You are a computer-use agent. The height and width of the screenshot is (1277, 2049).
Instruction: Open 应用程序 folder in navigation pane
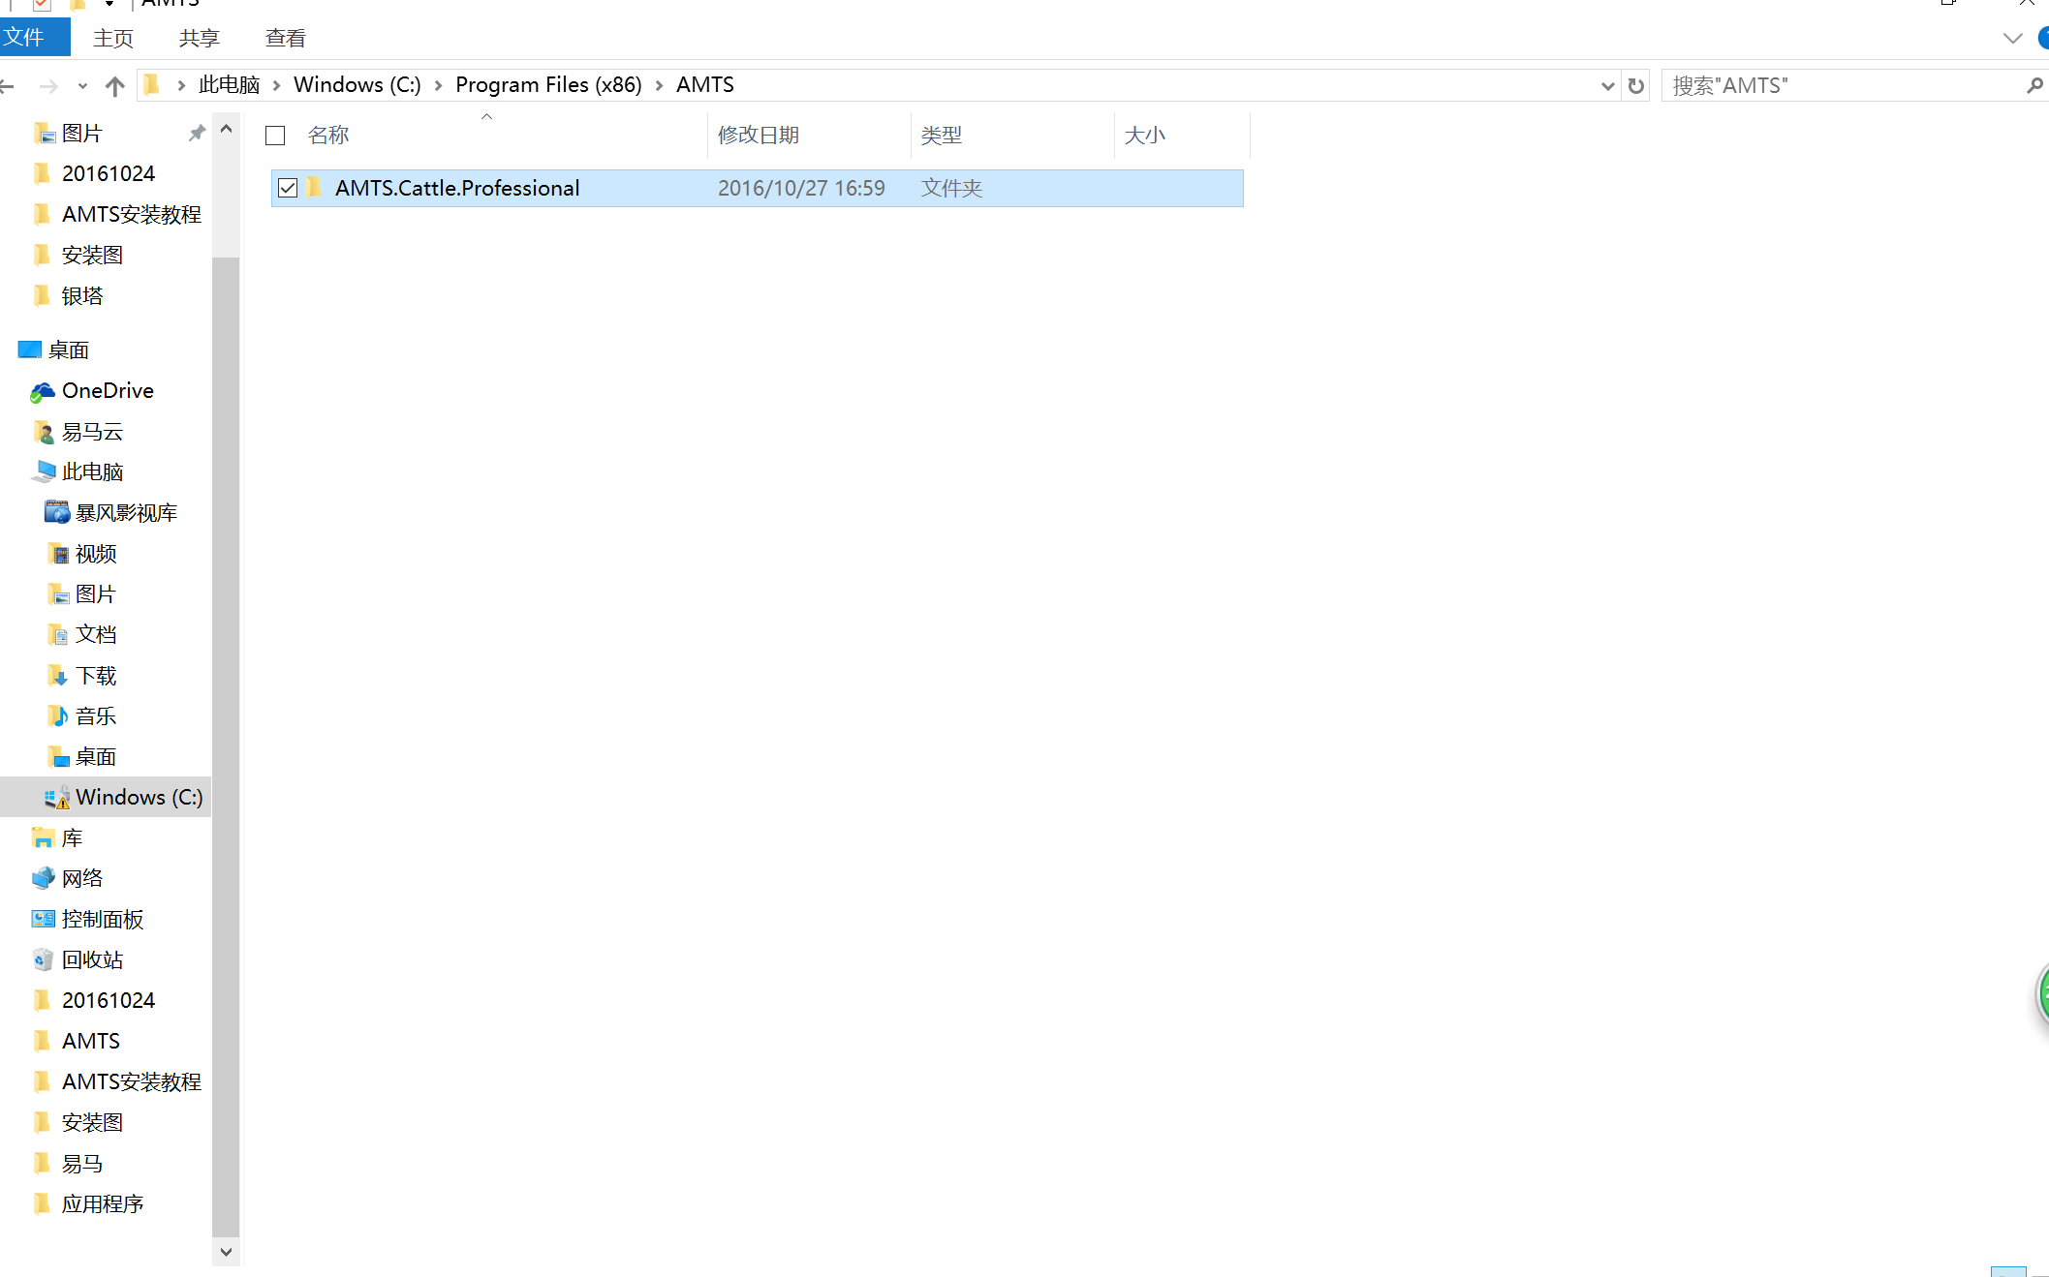pyautogui.click(x=102, y=1203)
